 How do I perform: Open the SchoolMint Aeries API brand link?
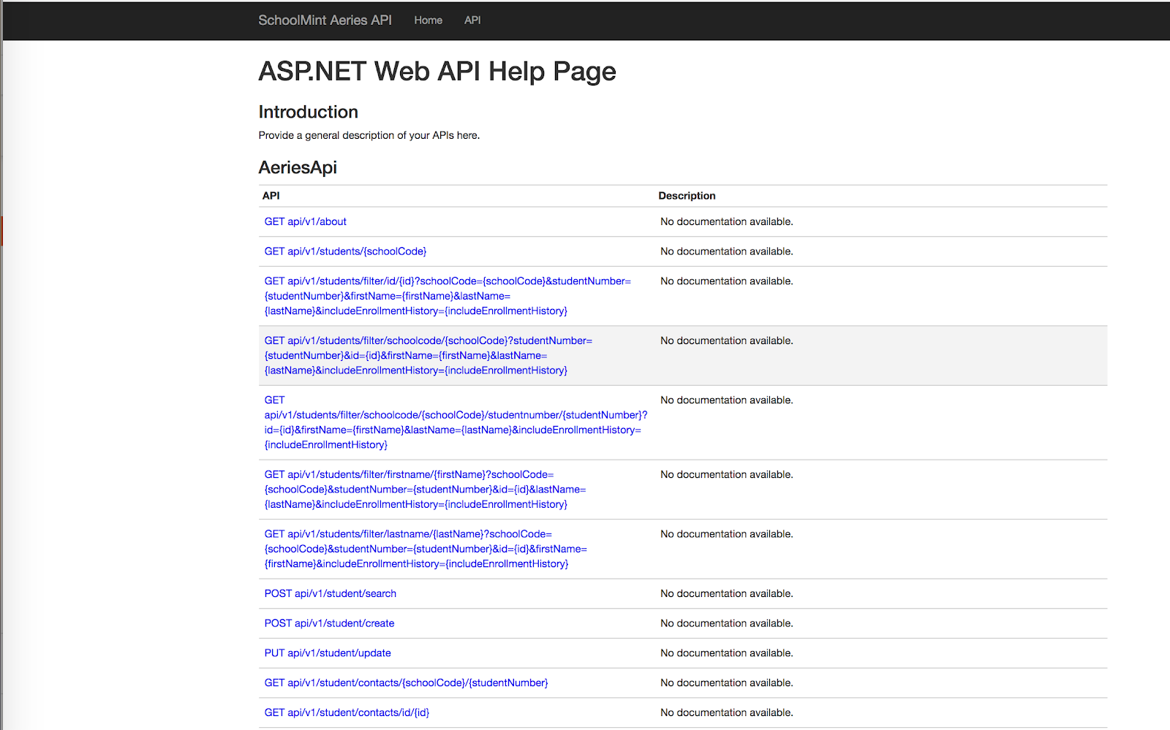pos(325,20)
